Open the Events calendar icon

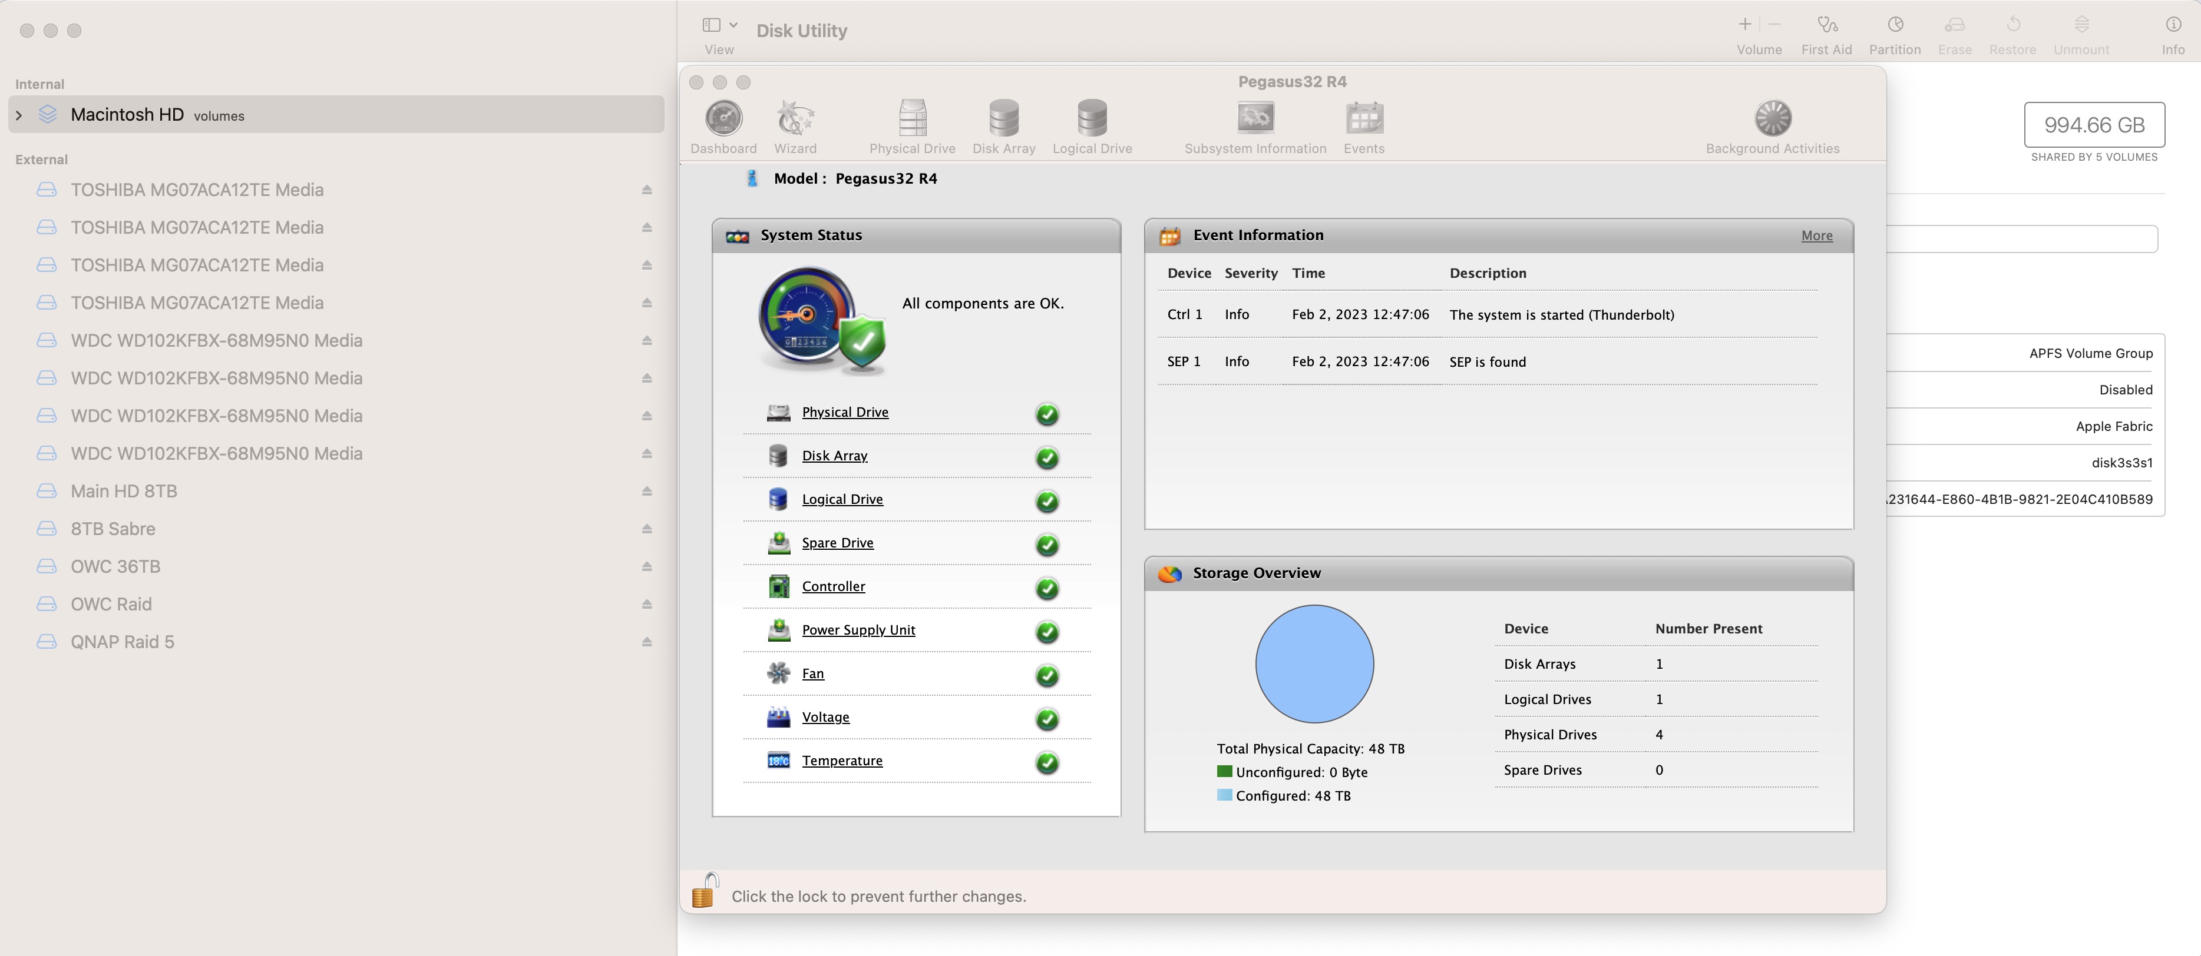click(1364, 119)
